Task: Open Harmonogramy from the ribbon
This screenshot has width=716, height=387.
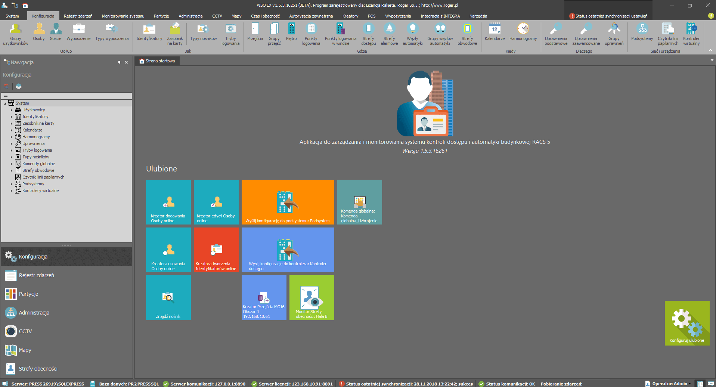Action: tap(523, 33)
